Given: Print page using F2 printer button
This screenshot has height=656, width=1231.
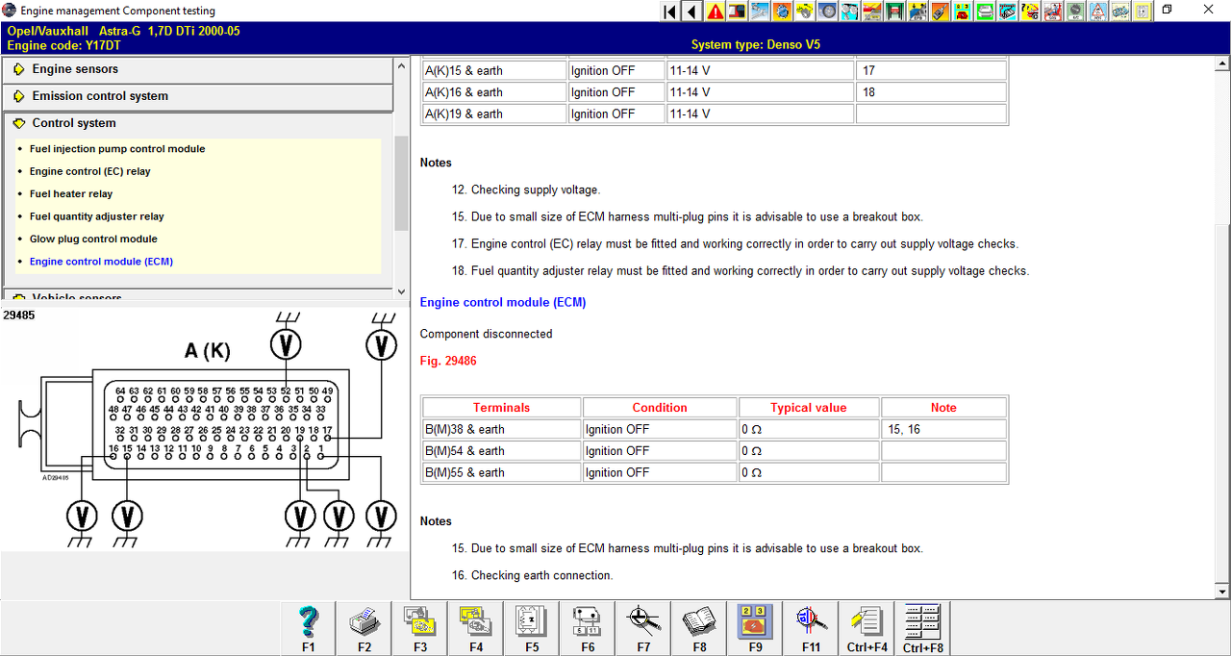Looking at the screenshot, I should 364,629.
